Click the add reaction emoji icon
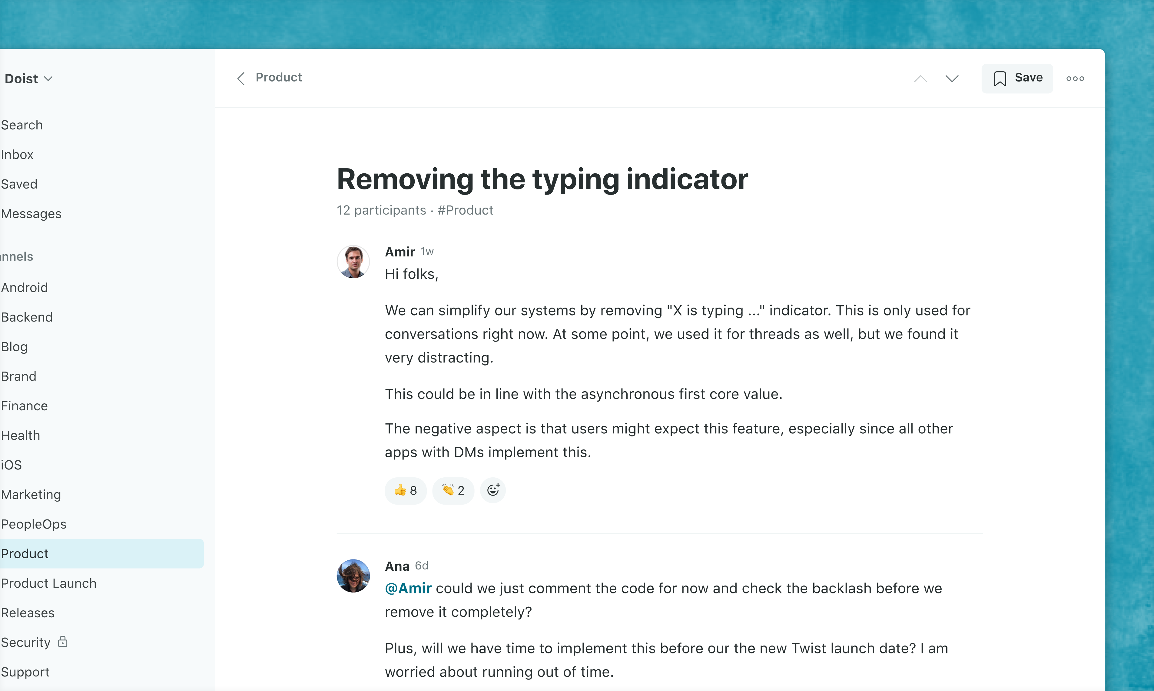The height and width of the screenshot is (691, 1154). click(493, 490)
